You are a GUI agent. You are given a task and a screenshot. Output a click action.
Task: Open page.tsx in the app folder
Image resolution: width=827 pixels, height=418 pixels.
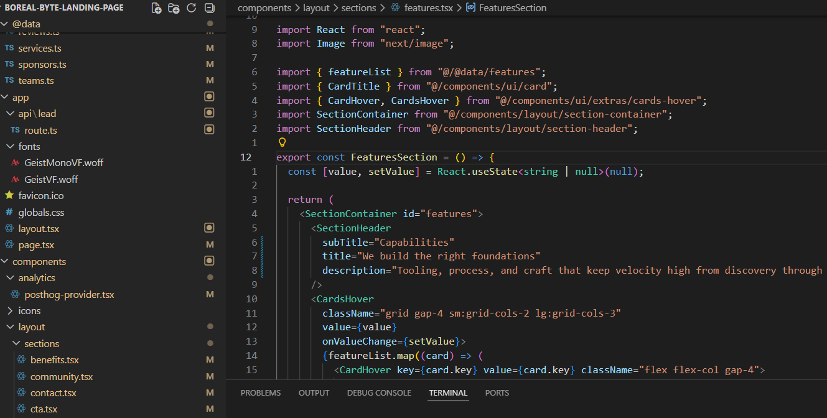36,245
